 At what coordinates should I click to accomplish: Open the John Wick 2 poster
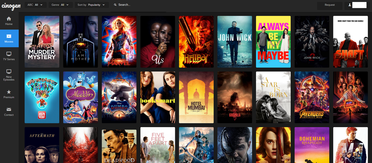click(312, 42)
